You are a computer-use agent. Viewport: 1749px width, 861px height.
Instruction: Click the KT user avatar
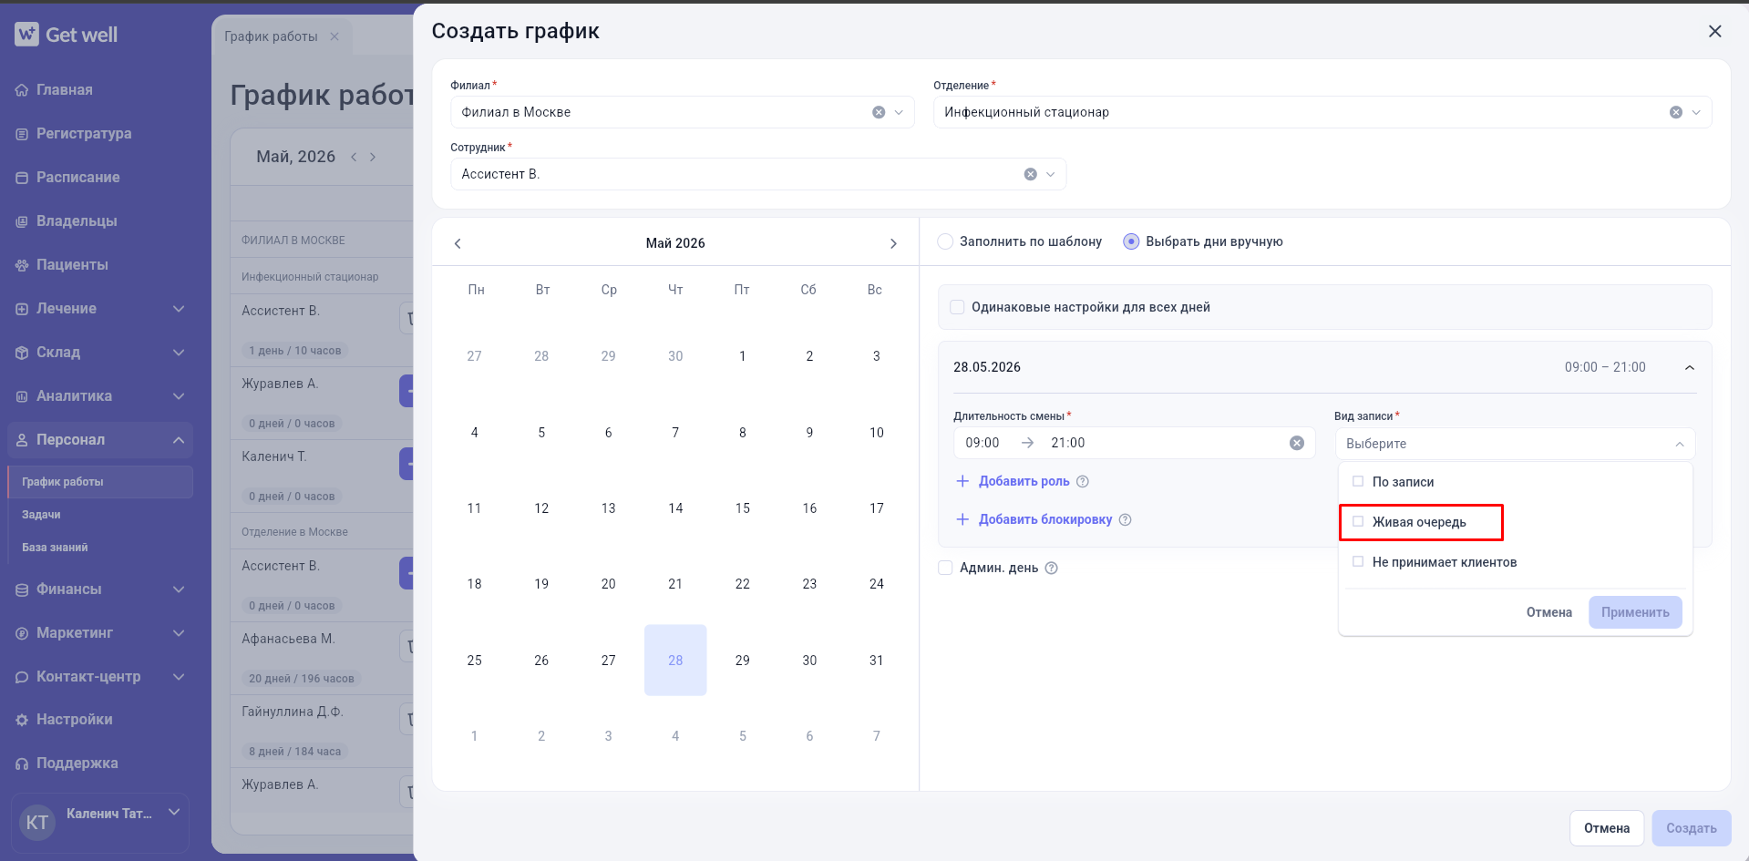coord(37,823)
